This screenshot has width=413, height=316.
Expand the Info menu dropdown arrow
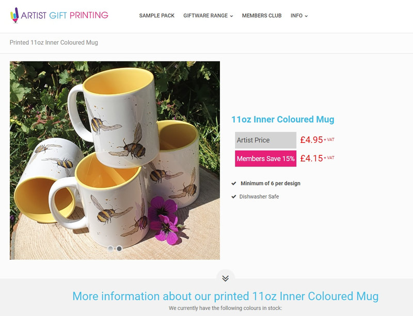[306, 16]
